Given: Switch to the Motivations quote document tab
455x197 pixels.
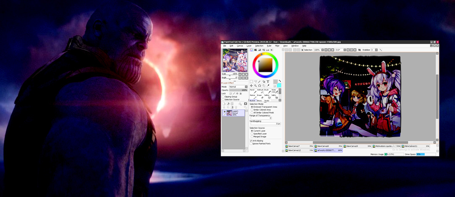Looking at the screenshot, I should click(x=387, y=146).
